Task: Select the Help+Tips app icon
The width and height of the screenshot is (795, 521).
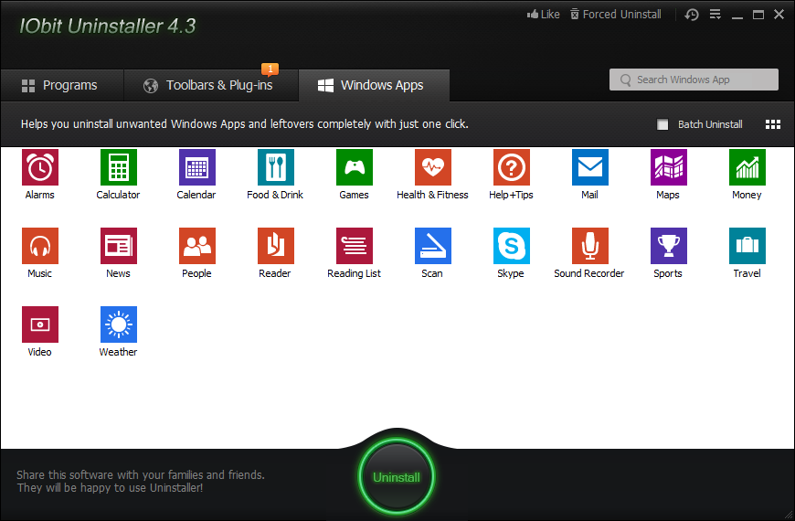Action: point(512,167)
